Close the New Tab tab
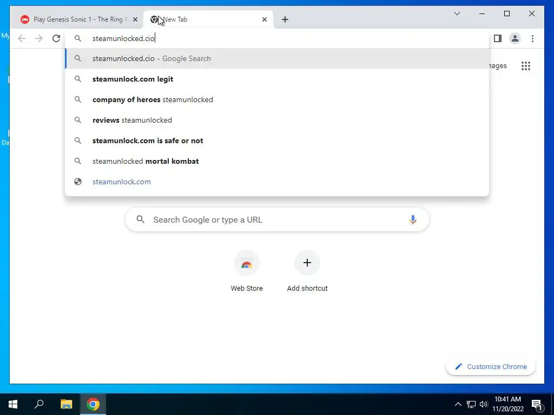The width and height of the screenshot is (554, 415). click(264, 19)
